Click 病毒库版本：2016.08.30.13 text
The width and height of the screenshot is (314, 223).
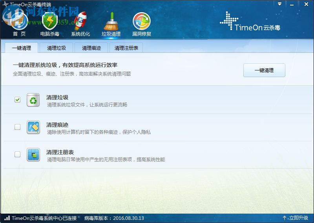(x=114, y=218)
